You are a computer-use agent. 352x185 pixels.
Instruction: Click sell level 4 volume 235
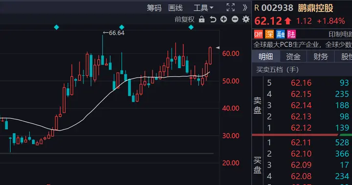point(342,94)
